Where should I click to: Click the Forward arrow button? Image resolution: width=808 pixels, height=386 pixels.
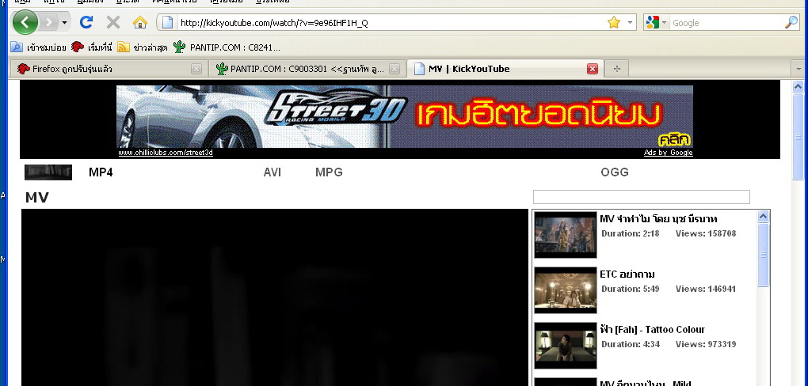[48, 22]
